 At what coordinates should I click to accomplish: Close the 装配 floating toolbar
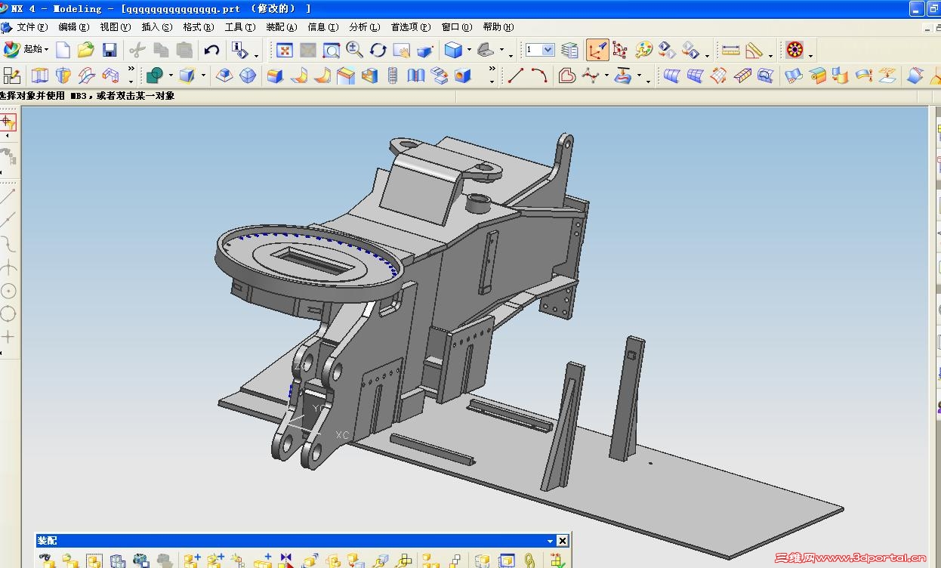tap(563, 541)
